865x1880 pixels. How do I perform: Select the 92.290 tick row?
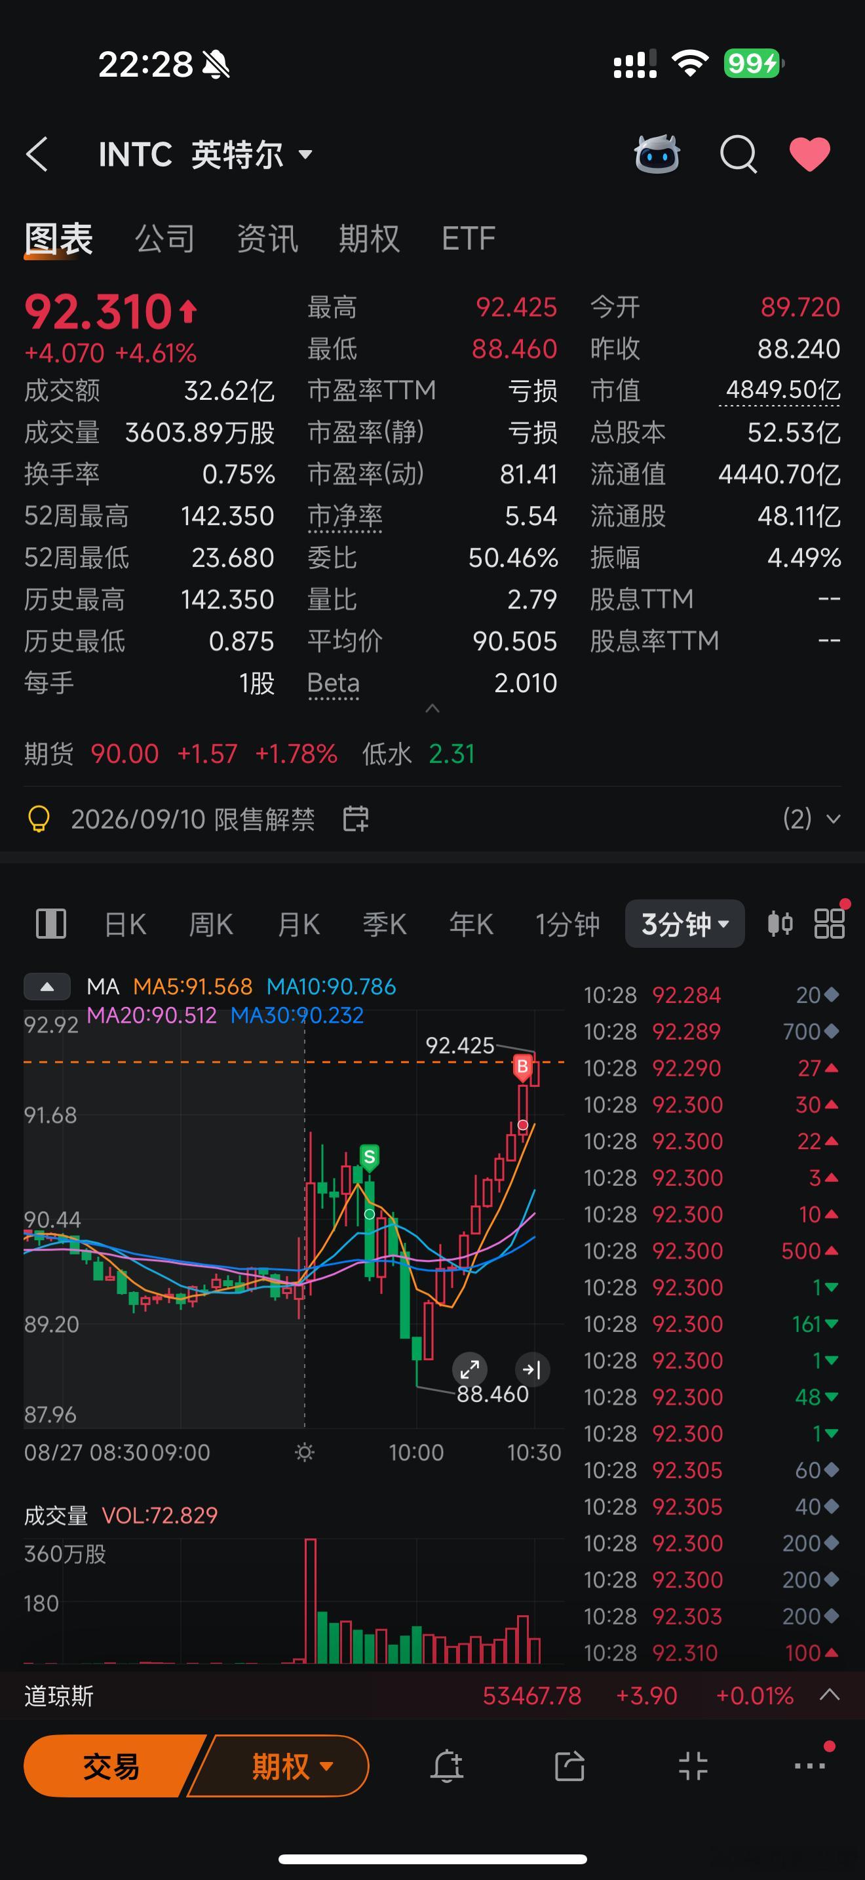tap(712, 1068)
